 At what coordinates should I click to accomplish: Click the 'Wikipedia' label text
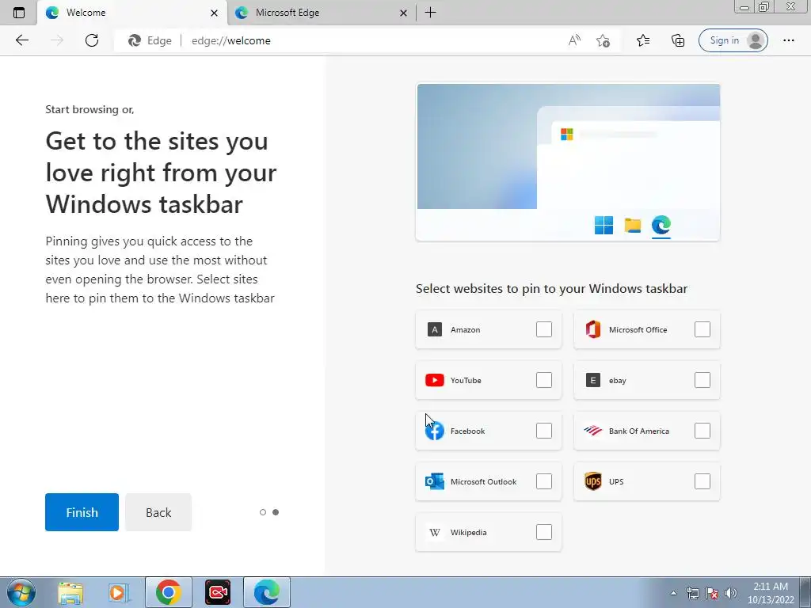(x=468, y=532)
